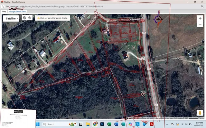206x128 pixels.
Task: Open the Satellite map type dropdown
Action: (11, 19)
